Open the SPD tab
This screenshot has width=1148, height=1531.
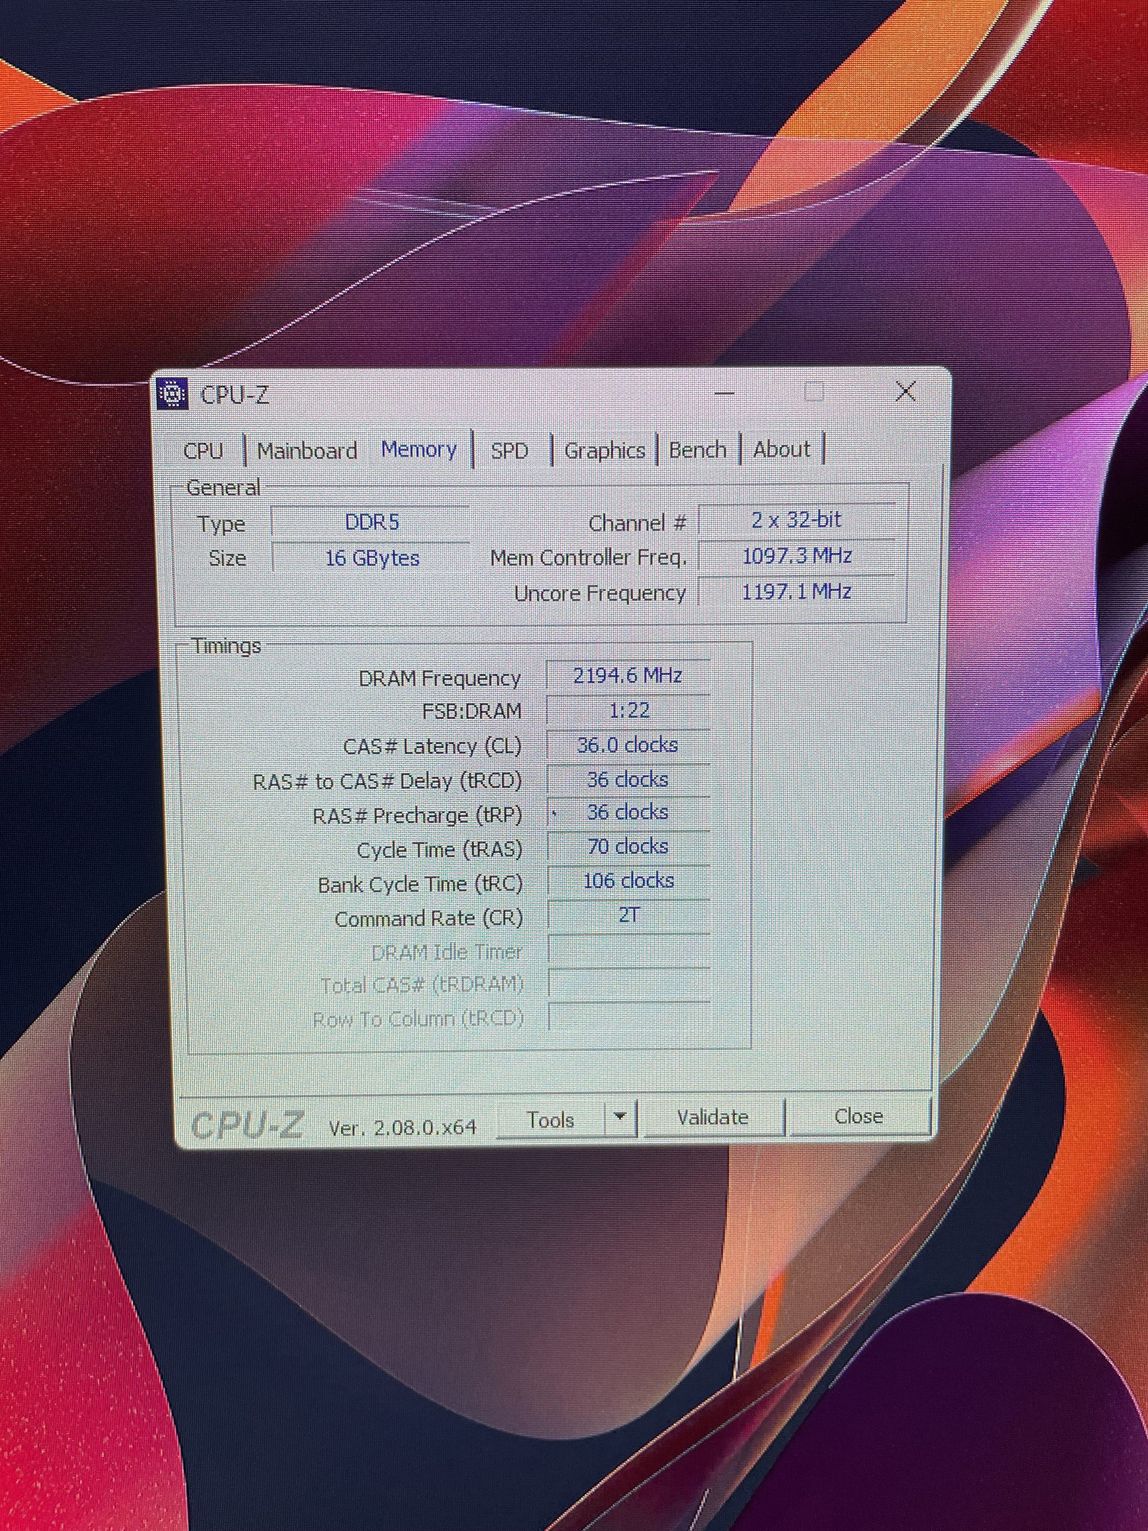(x=509, y=451)
